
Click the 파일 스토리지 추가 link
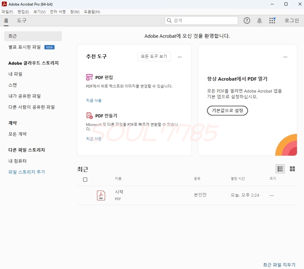point(26,172)
